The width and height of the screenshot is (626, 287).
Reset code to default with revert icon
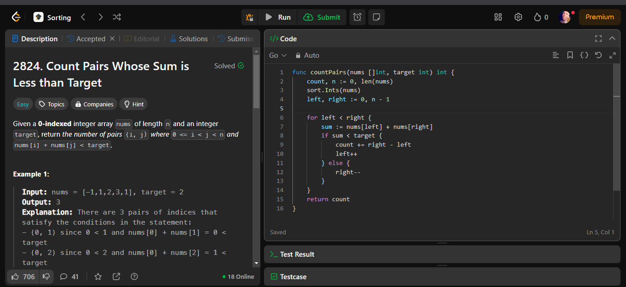click(x=598, y=55)
